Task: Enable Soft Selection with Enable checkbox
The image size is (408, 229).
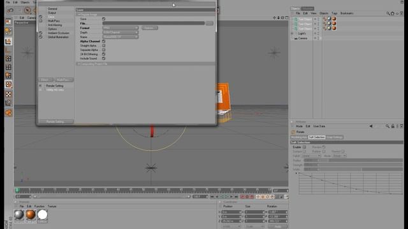Action: tap(304, 147)
